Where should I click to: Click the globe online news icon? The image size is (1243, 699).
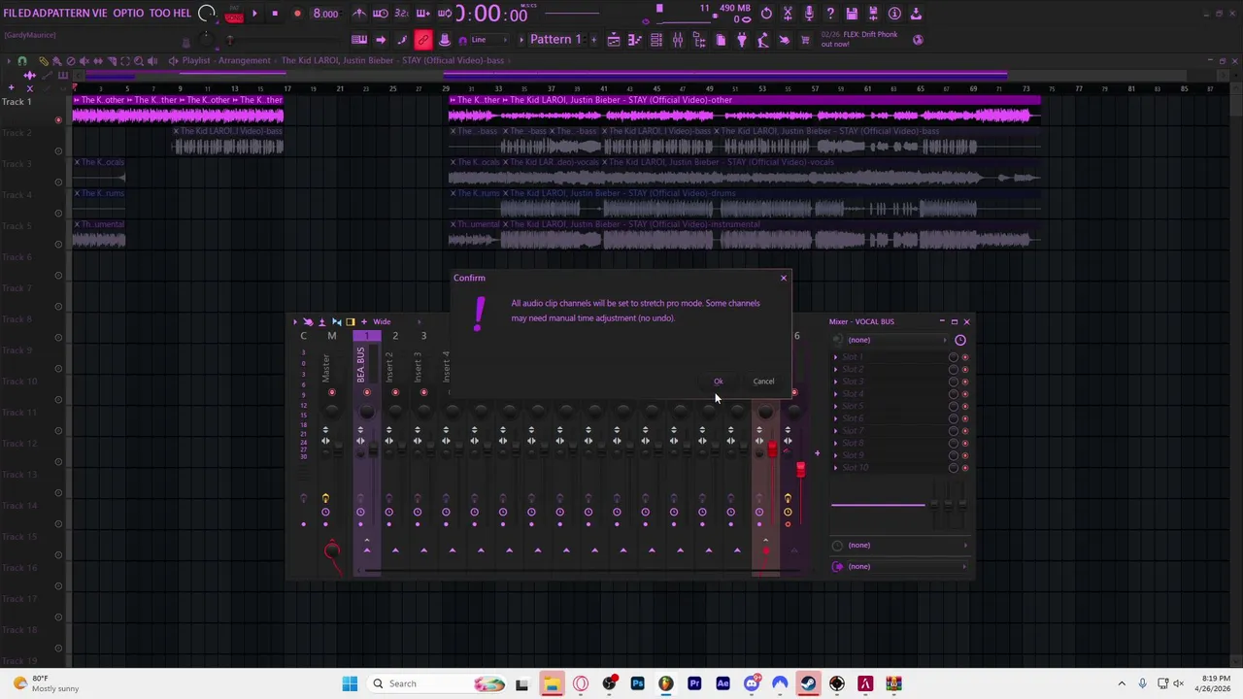click(x=918, y=40)
